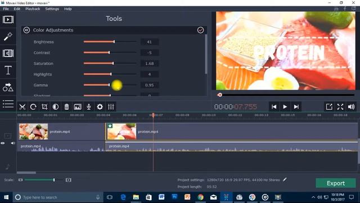This screenshot has width=360, height=203.
Task: Select the Crop tool
Action: pos(44,107)
